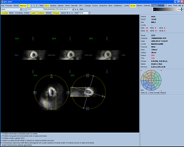Toggle the Localize button
The image size is (184, 147).
pyautogui.click(x=5, y=13)
